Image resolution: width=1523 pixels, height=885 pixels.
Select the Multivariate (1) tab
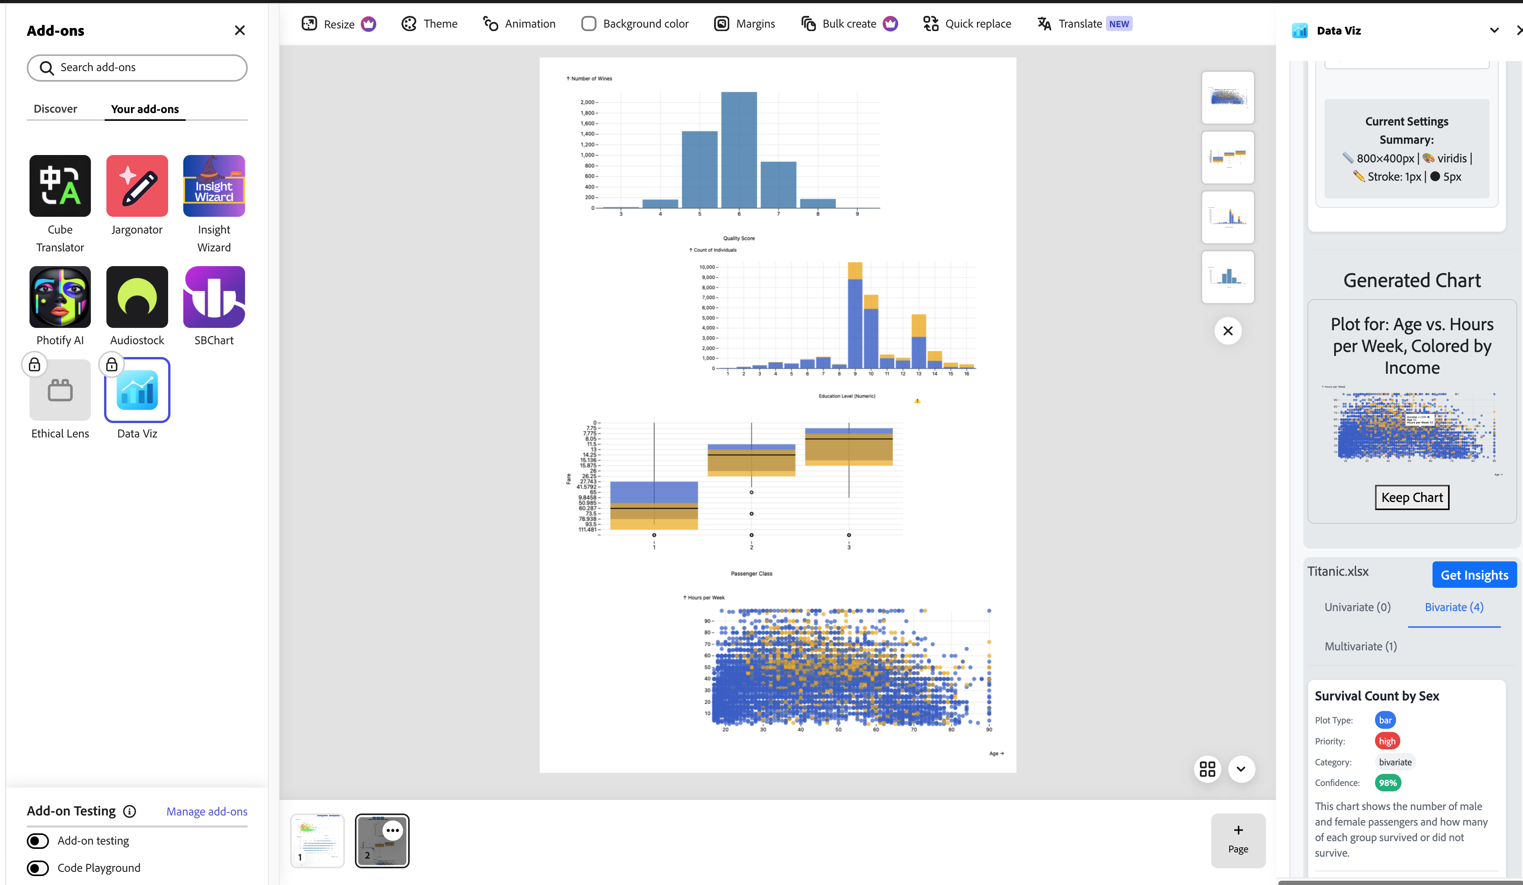point(1360,646)
